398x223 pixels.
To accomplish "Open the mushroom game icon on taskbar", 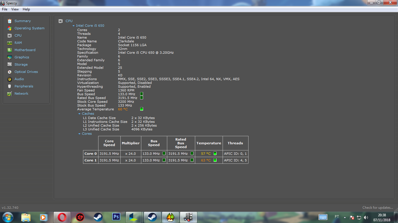I will (x=170, y=217).
